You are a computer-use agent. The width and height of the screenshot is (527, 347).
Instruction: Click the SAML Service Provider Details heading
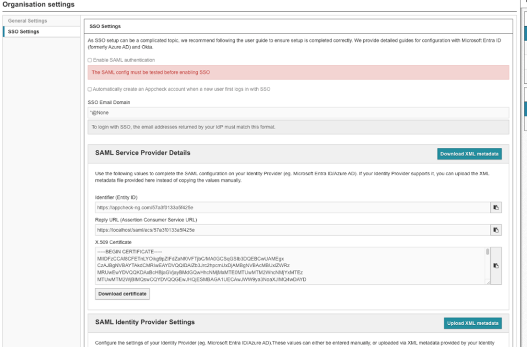click(143, 153)
